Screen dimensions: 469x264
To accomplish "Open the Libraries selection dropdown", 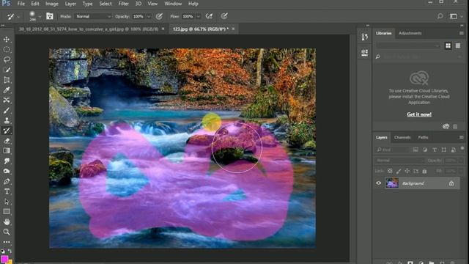I will click(x=408, y=45).
